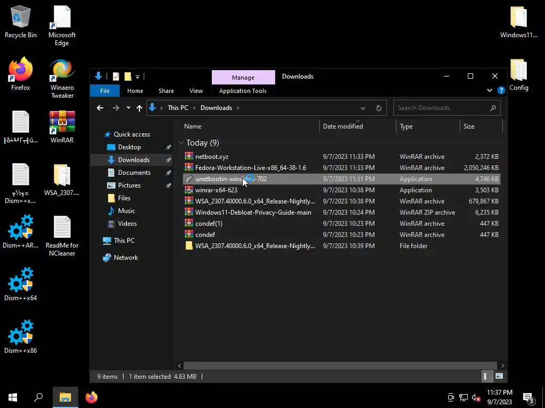The image size is (545, 408).
Task: Click New folder icon in title bar
Action: point(128,76)
